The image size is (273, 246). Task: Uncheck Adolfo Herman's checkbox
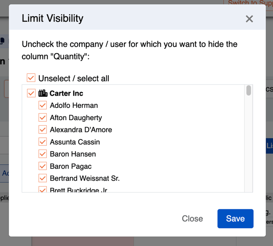pyautogui.click(x=43, y=105)
